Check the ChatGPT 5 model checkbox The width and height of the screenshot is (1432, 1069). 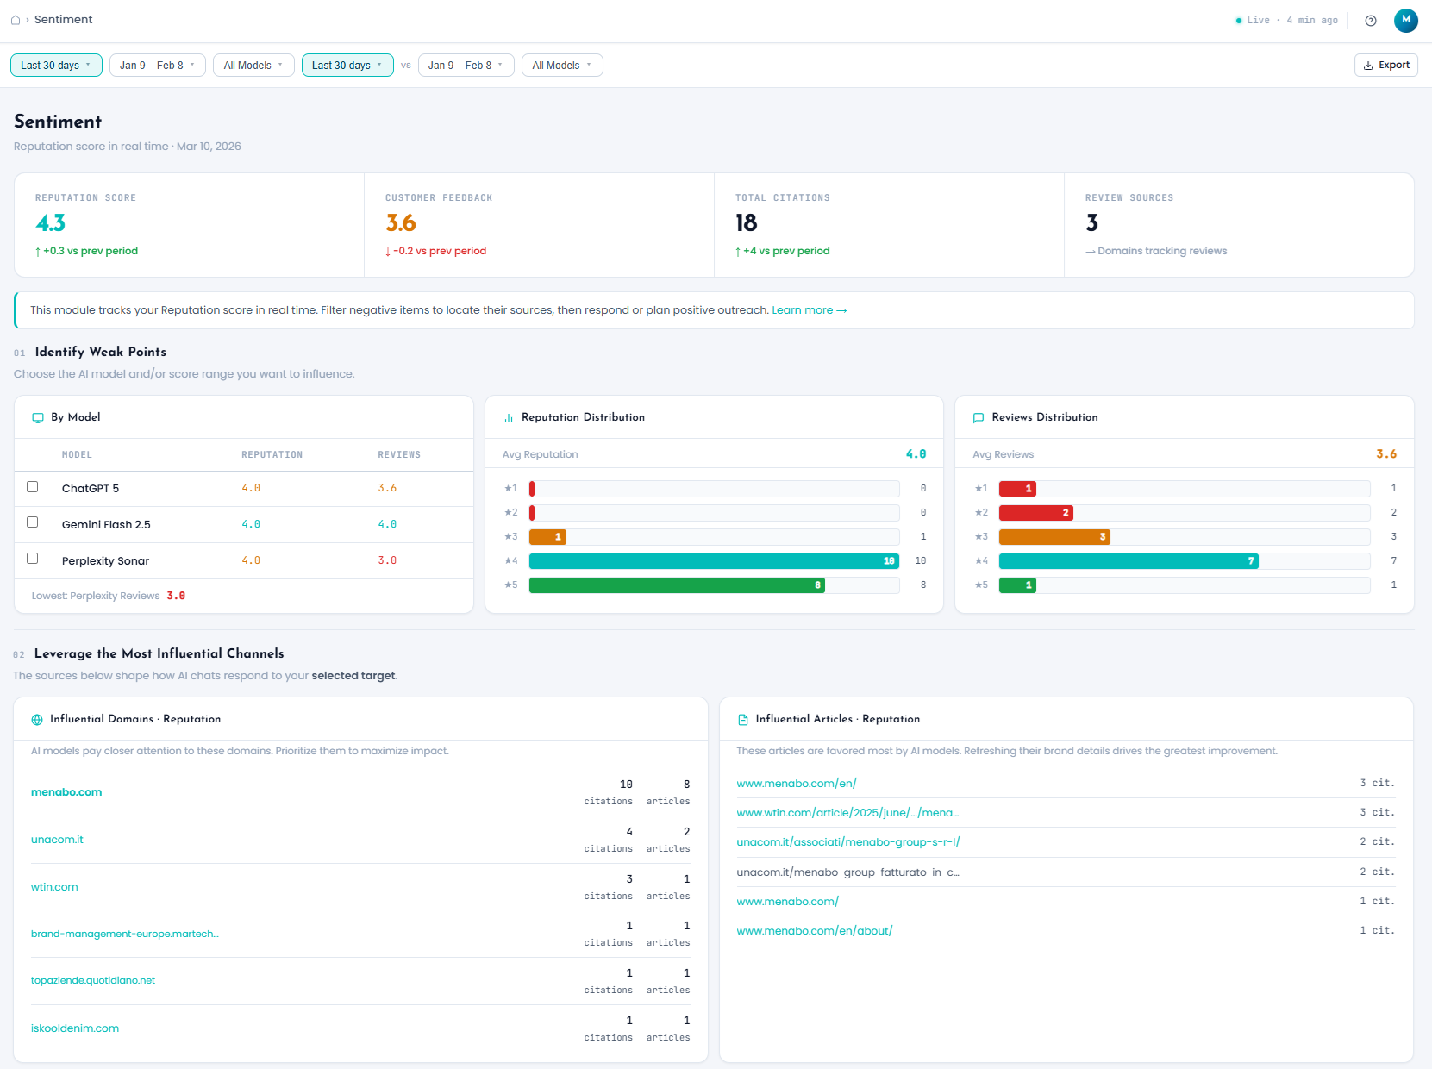[x=33, y=487]
